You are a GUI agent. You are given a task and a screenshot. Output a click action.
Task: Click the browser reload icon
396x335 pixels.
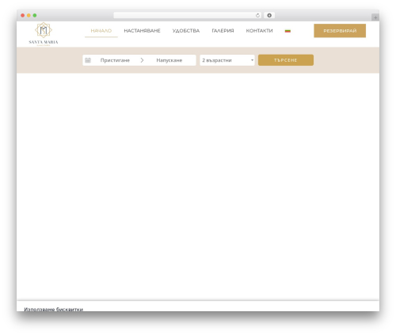pyautogui.click(x=257, y=15)
